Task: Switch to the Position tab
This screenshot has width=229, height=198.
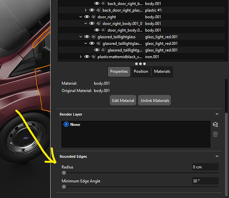Action: [x=141, y=72]
